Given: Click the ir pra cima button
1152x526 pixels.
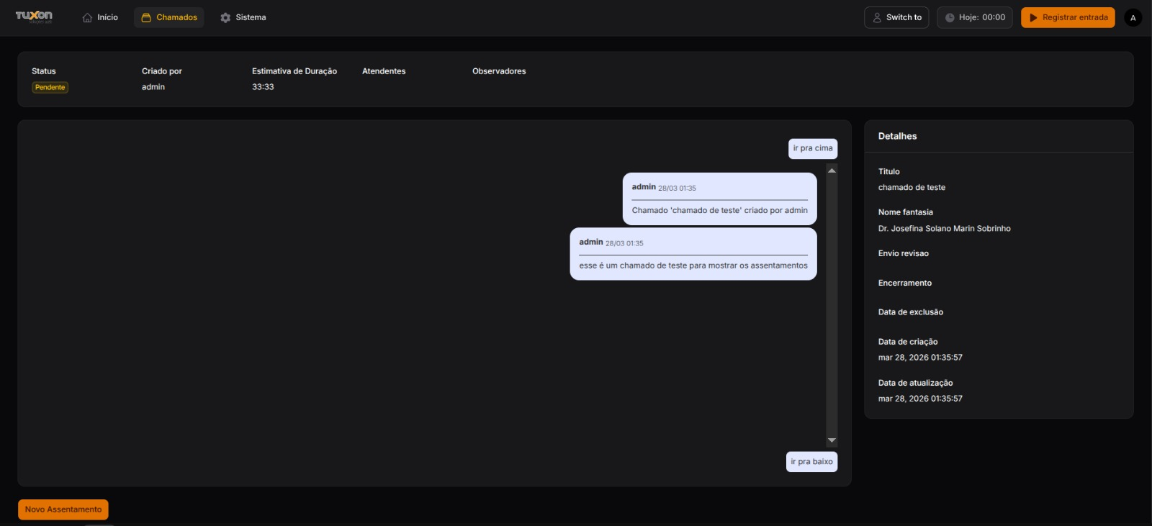Looking at the screenshot, I should tap(813, 148).
